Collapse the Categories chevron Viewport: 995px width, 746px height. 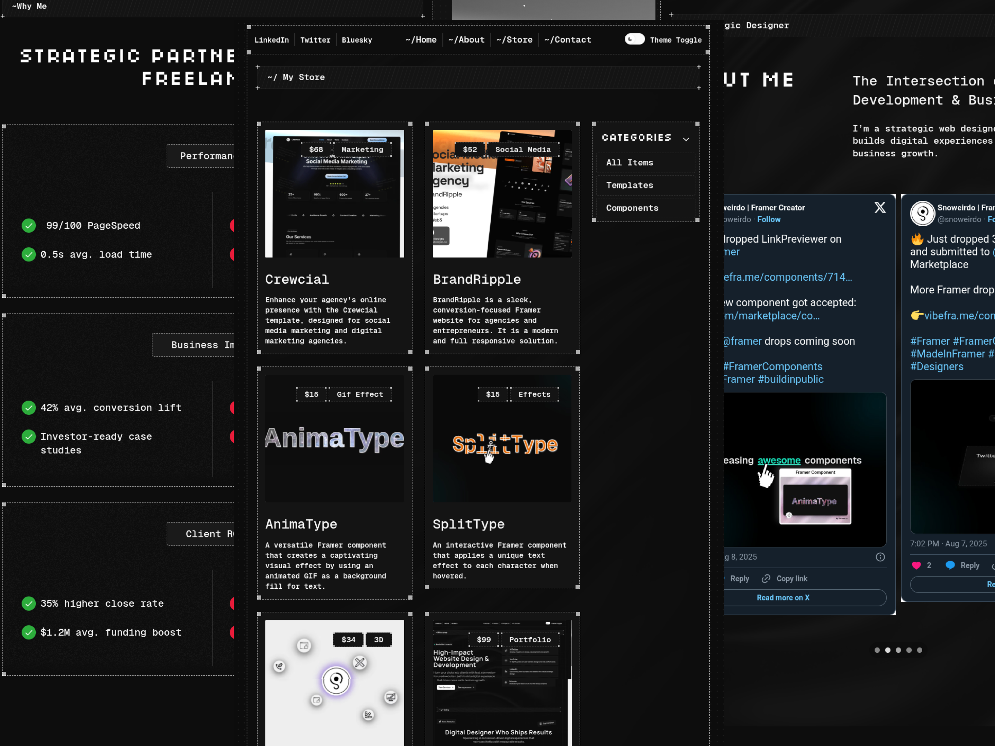(686, 139)
